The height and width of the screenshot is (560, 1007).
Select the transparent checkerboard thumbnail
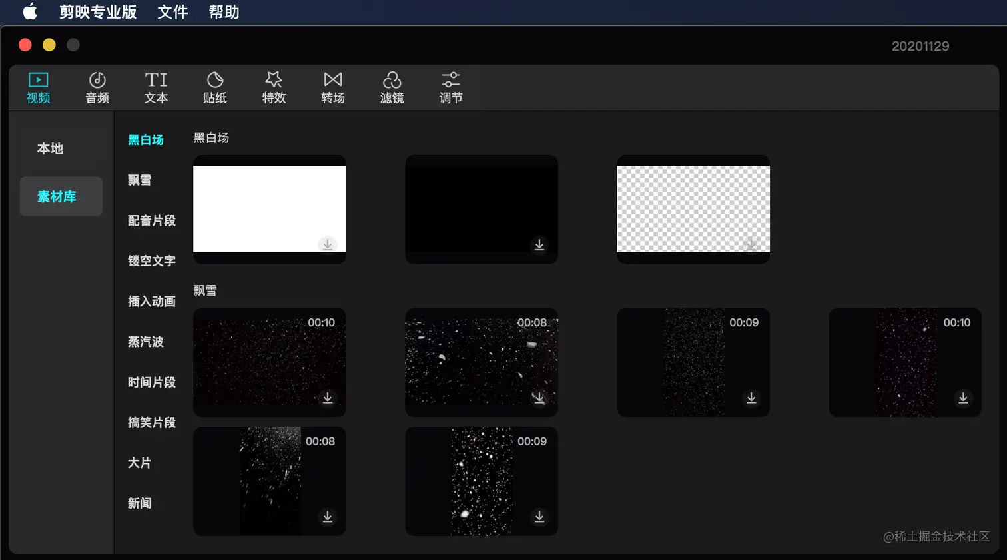coord(693,209)
